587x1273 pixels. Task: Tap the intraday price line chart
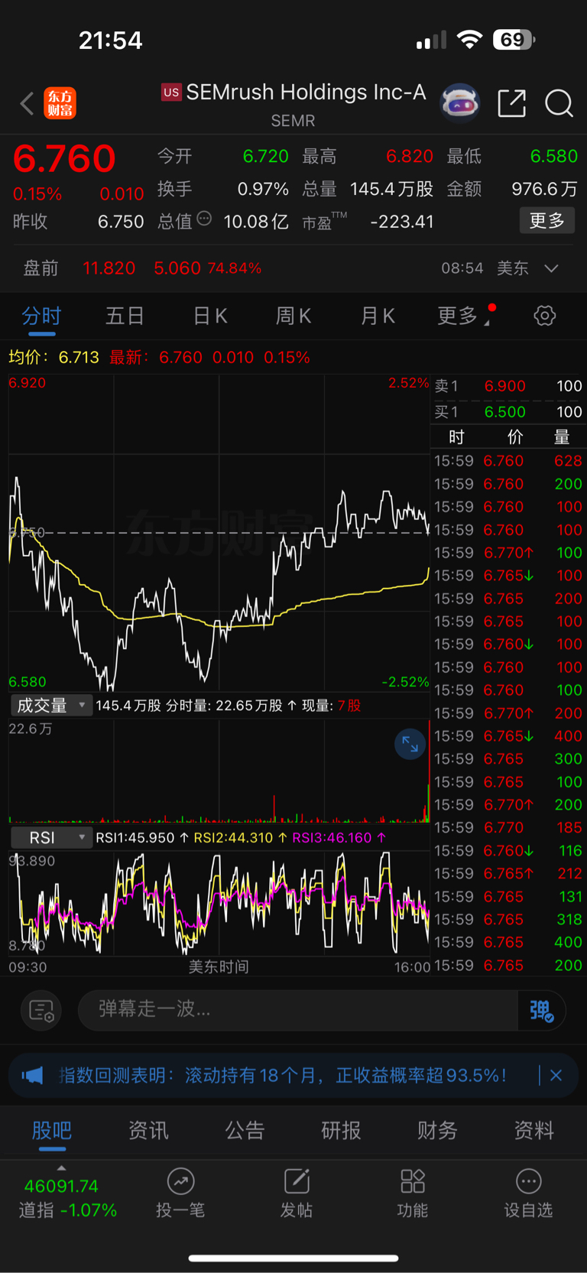(x=219, y=533)
